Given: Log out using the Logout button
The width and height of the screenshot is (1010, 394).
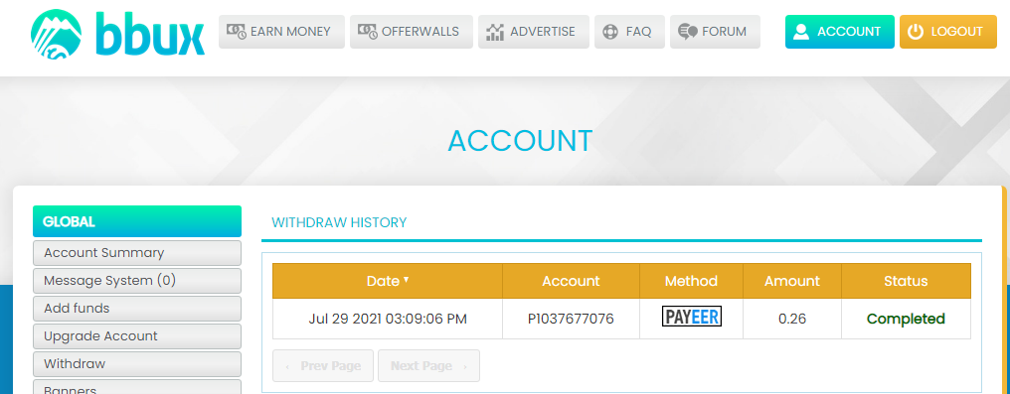Looking at the screenshot, I should [x=947, y=32].
